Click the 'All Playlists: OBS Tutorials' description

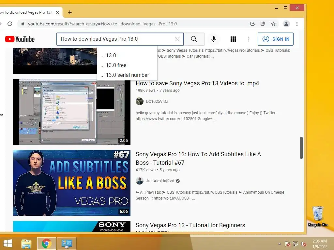pos(210,195)
